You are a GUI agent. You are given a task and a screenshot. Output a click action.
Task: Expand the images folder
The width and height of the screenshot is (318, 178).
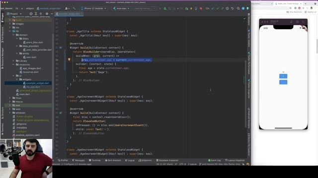(10, 24)
